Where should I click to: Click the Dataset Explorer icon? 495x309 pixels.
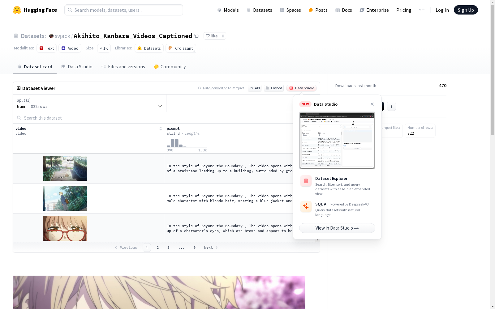coord(306,181)
